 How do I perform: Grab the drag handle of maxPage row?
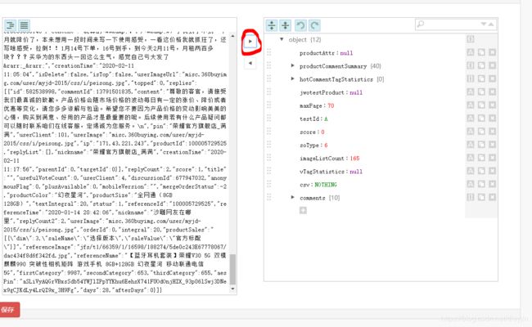[269, 105]
